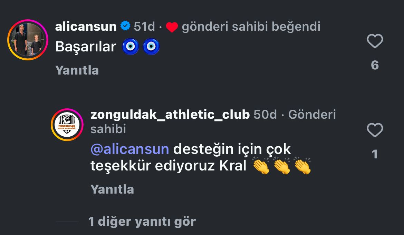Open alicansun's story from profile picture

point(28,40)
